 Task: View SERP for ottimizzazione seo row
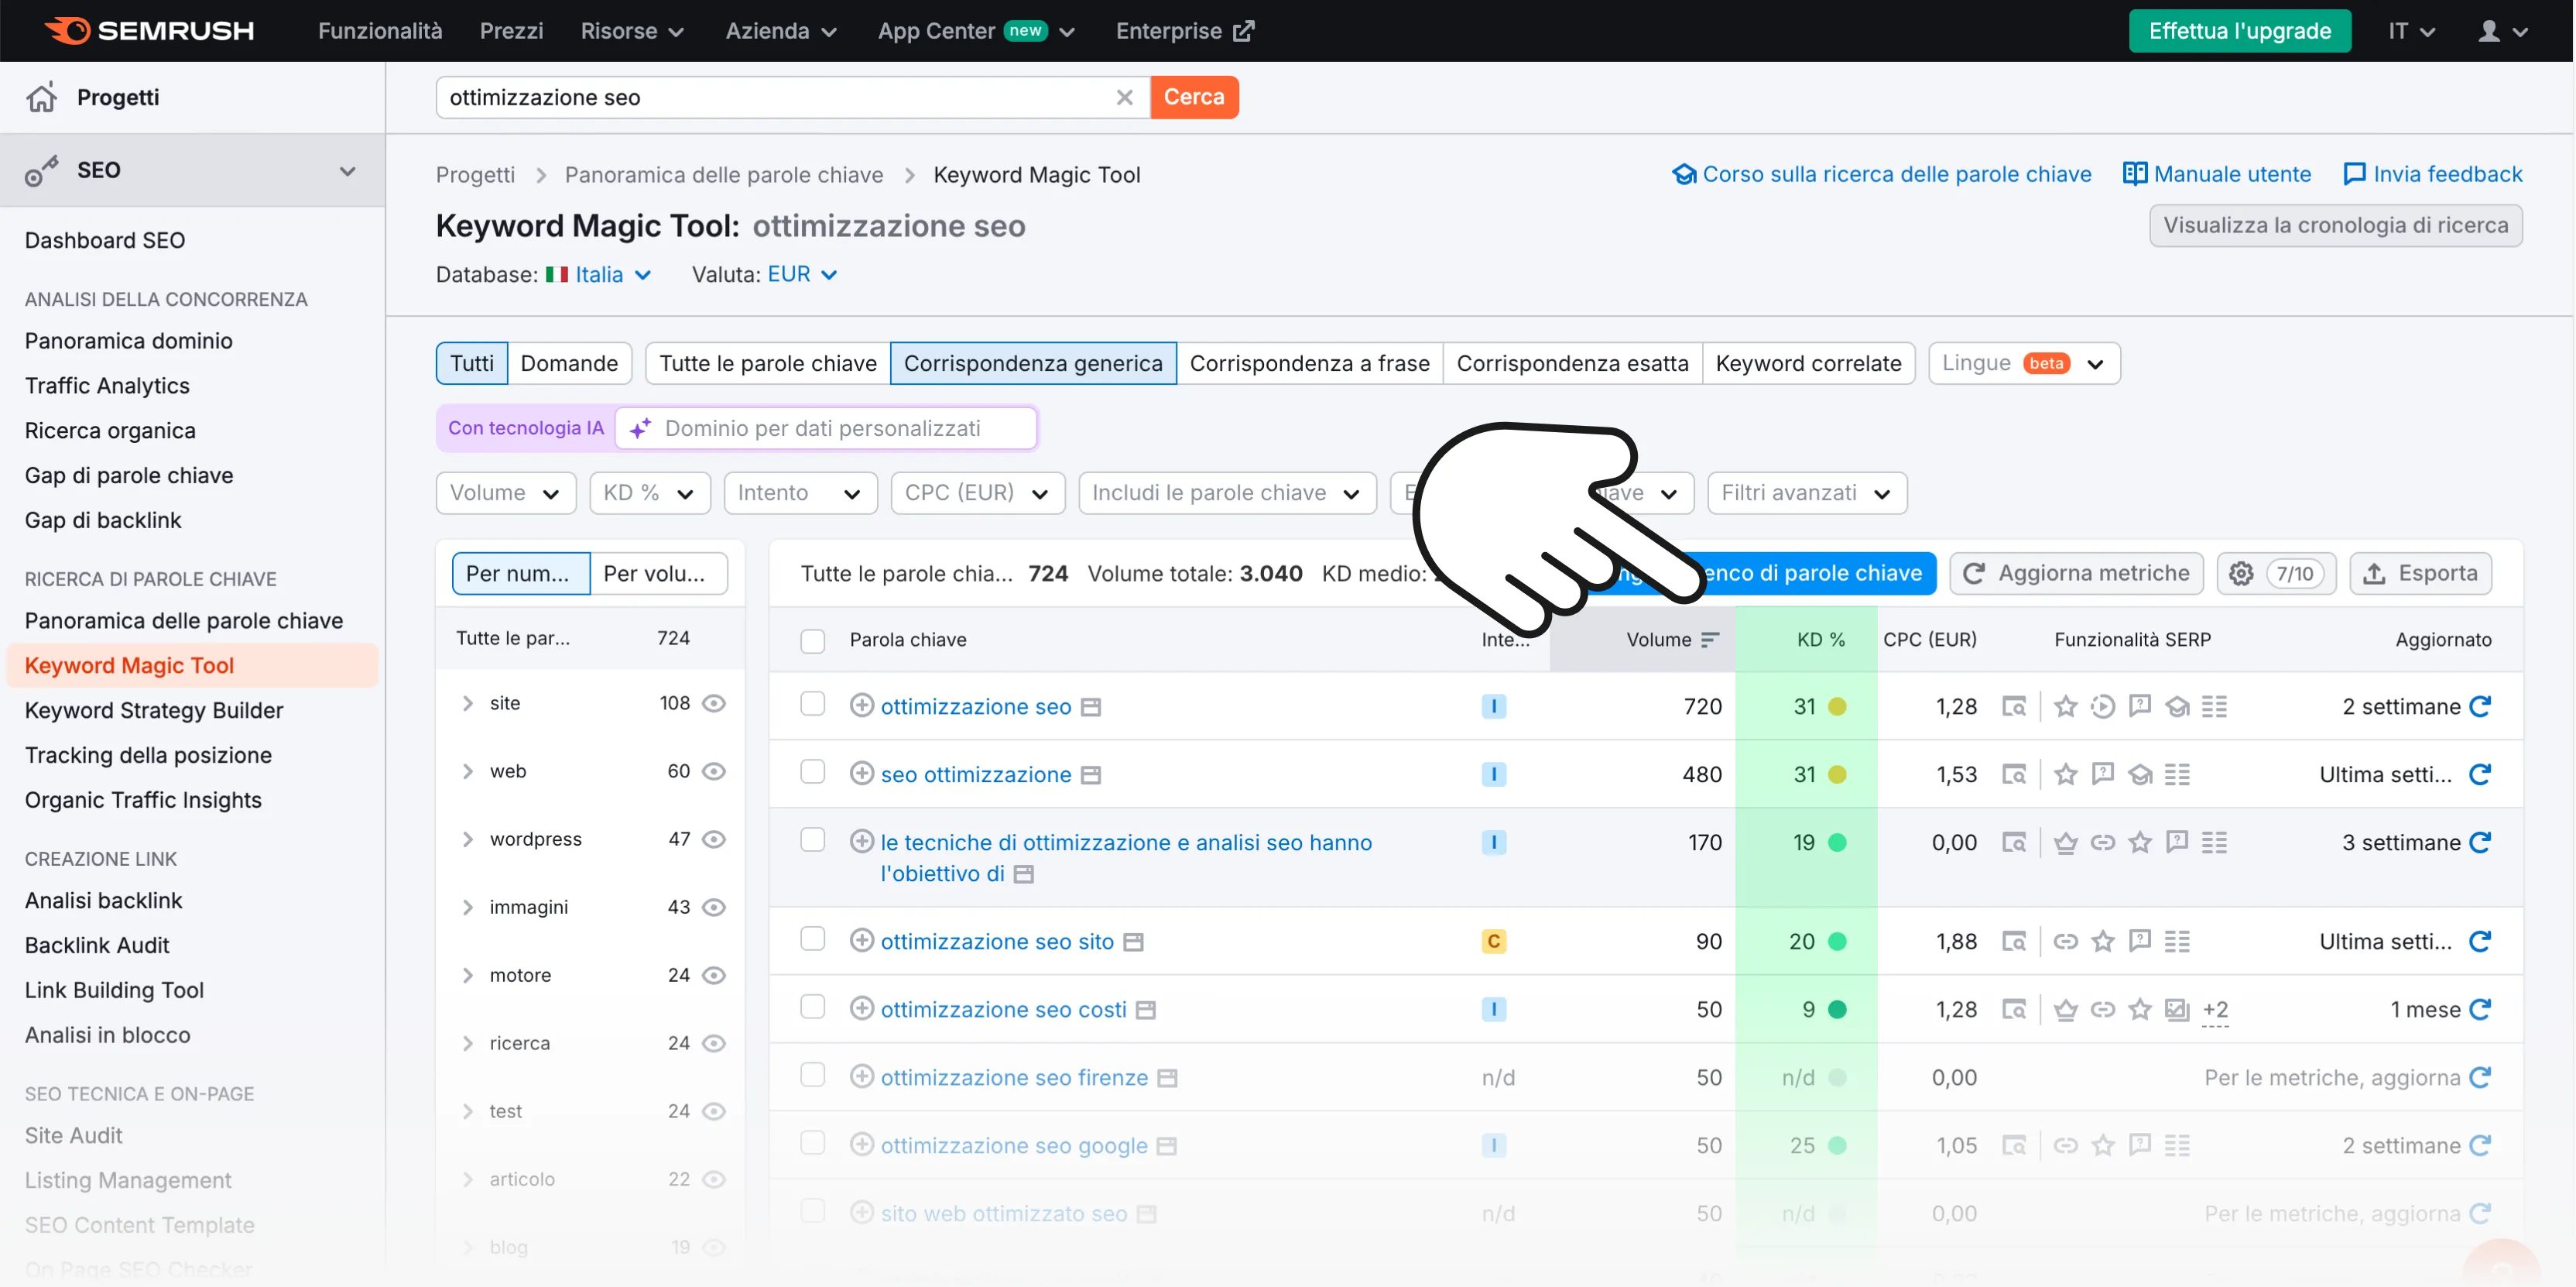coord(2014,706)
